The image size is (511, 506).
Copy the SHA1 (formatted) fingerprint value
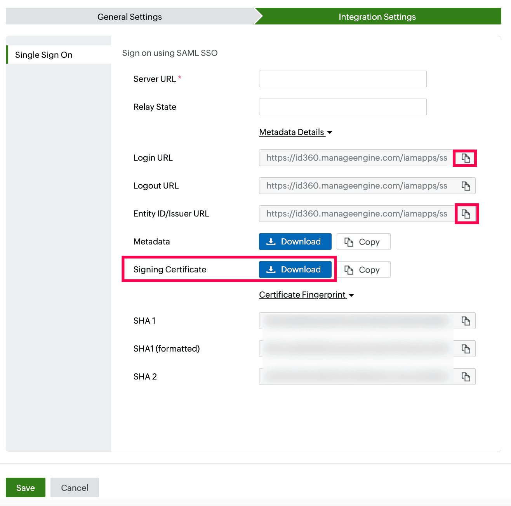tap(465, 348)
